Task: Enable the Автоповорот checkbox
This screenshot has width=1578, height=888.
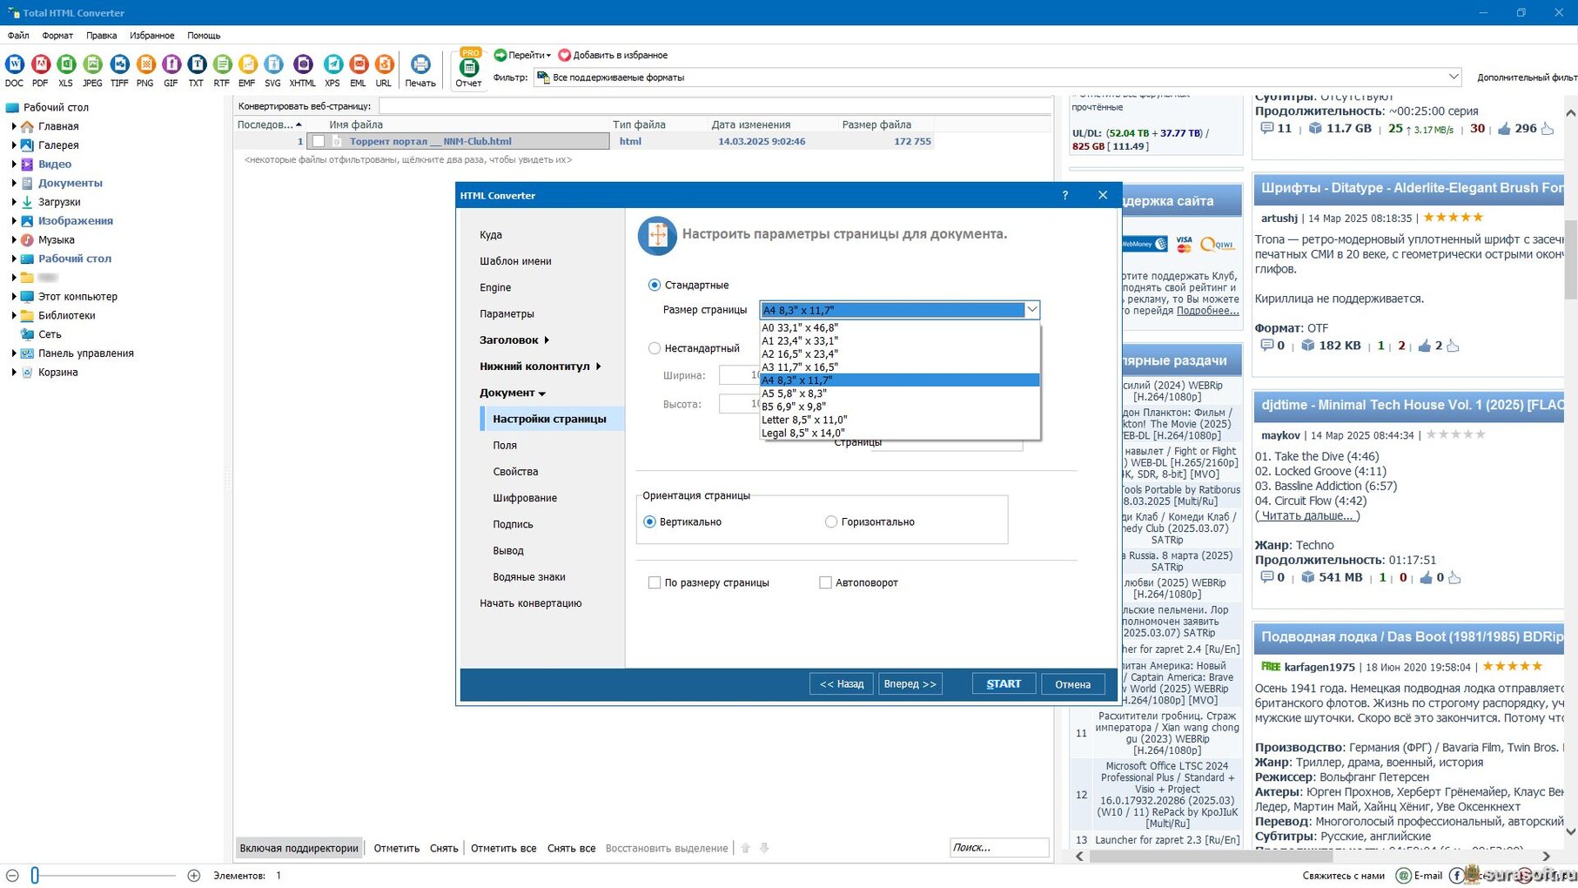Action: pos(825,582)
